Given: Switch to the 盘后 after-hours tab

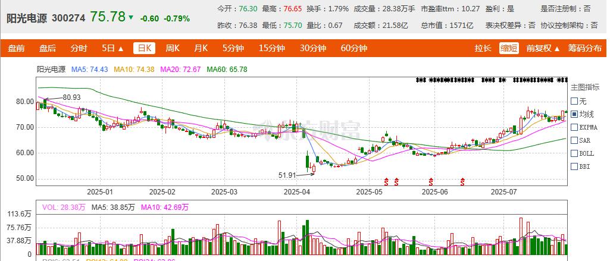Looking at the screenshot, I should tap(48, 49).
